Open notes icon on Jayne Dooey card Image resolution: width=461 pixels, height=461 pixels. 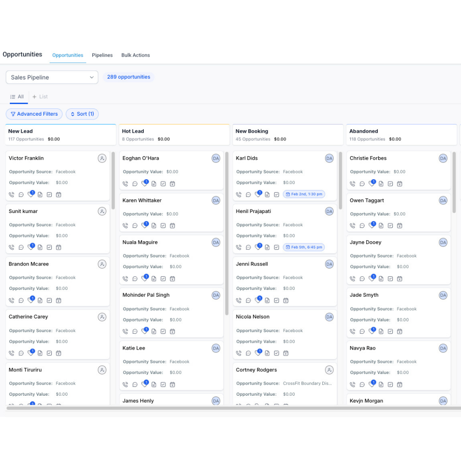coord(381,279)
